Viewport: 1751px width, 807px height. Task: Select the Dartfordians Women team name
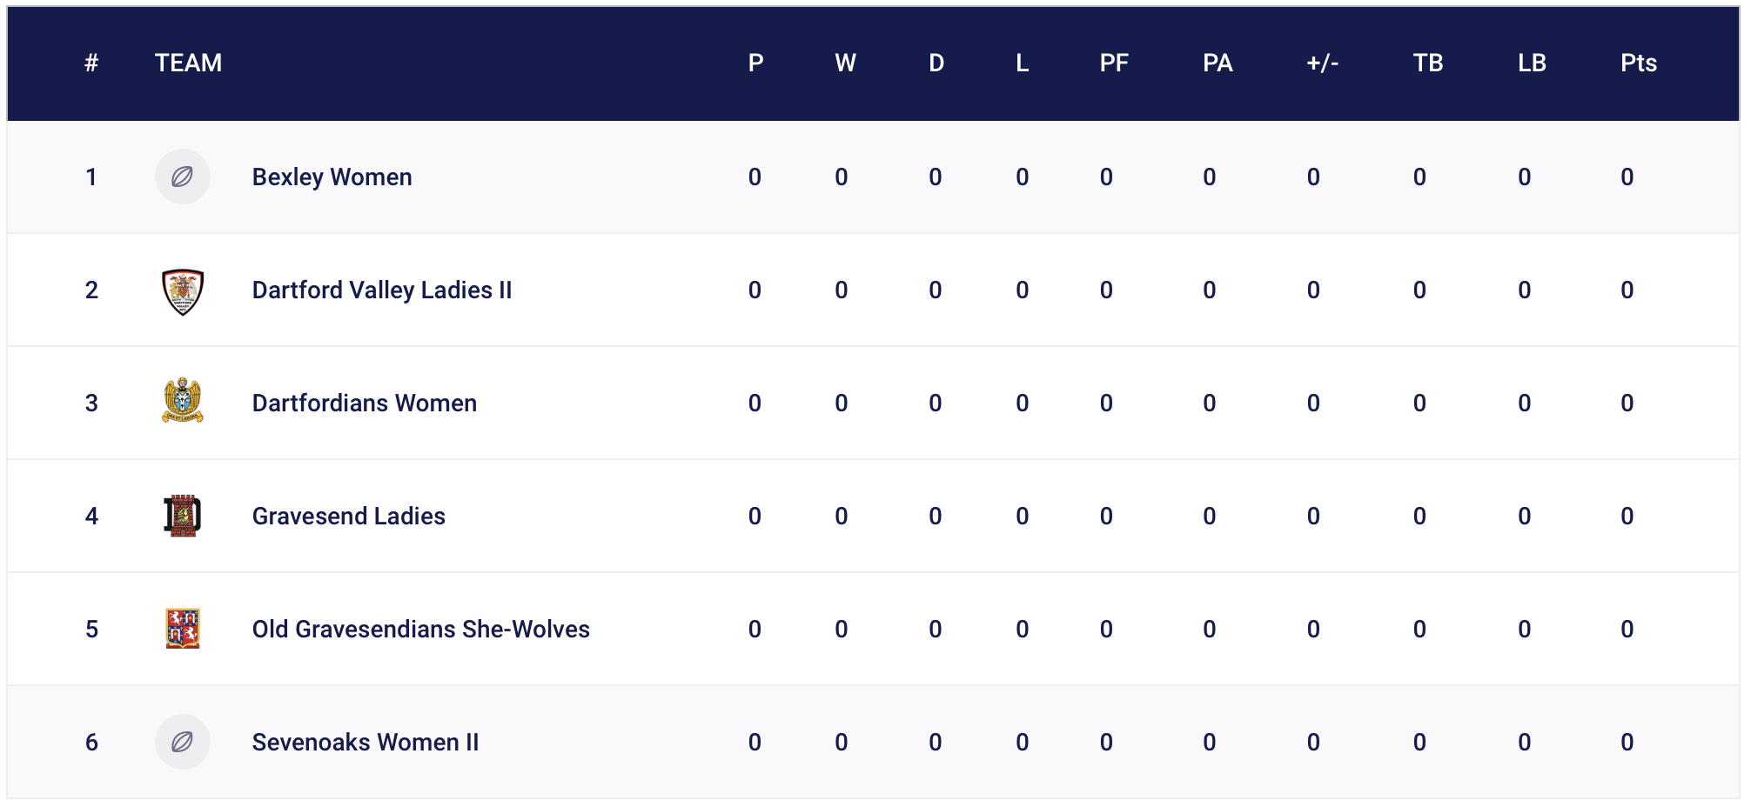[x=364, y=403]
